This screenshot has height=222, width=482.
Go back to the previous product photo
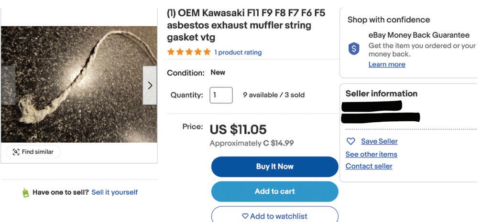(x=8, y=85)
